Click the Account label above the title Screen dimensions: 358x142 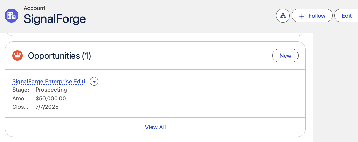tap(34, 8)
